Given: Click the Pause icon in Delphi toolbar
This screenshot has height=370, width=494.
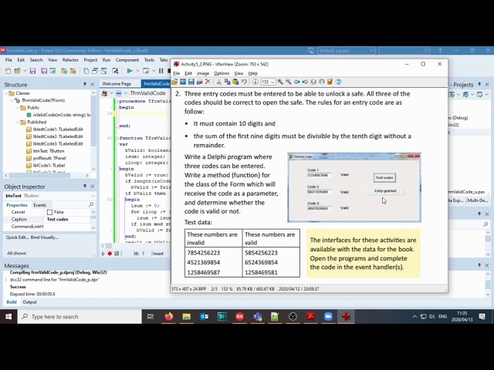Looking at the screenshot, I should pos(161,71).
